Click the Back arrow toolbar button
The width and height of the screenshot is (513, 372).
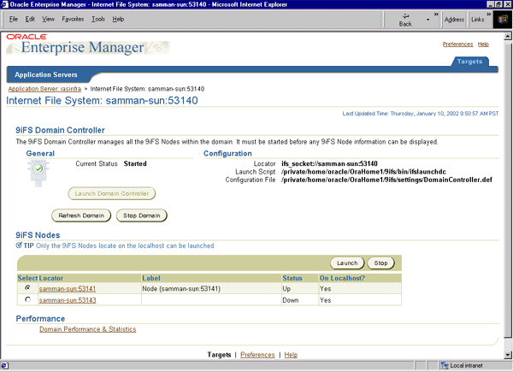(405, 20)
